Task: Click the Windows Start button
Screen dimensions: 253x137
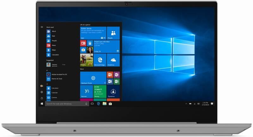Action: [42, 104]
